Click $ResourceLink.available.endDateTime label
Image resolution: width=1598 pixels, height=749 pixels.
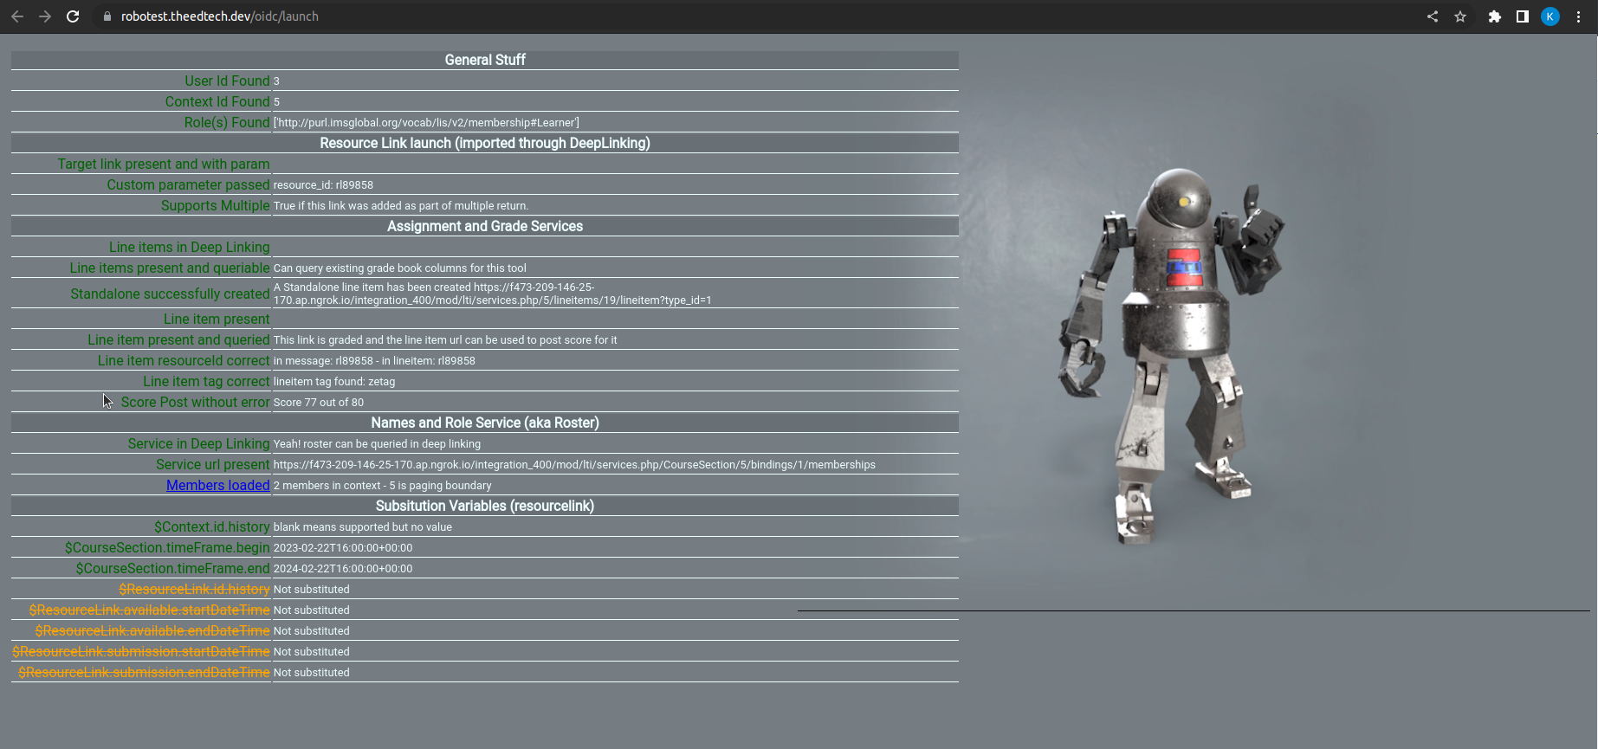pyautogui.click(x=152, y=630)
